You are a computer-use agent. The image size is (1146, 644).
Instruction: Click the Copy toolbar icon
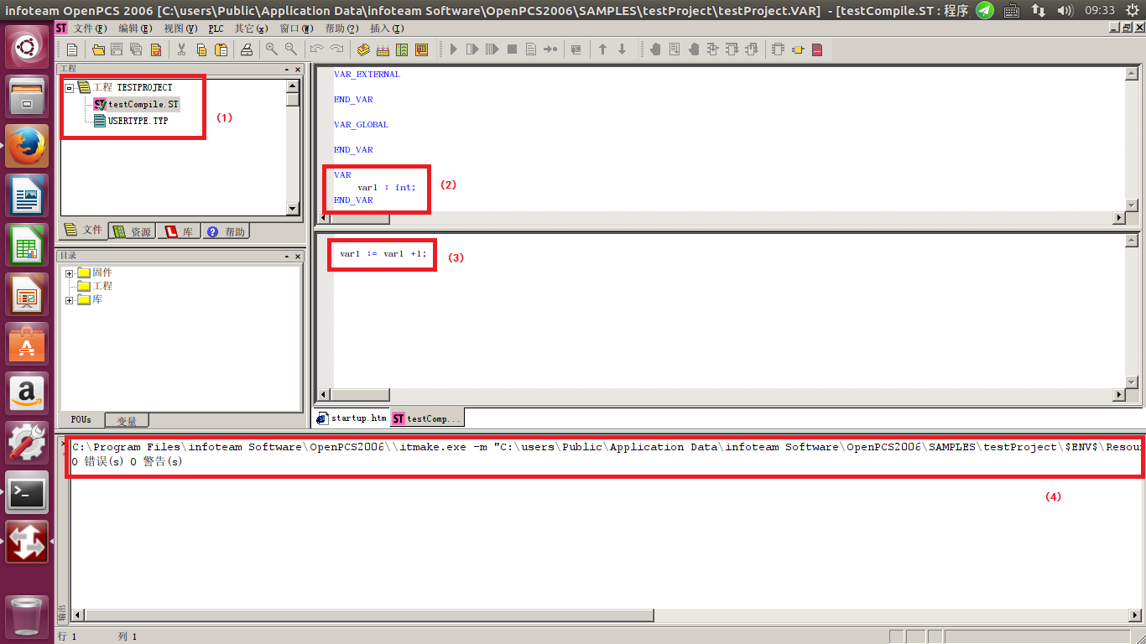click(202, 49)
